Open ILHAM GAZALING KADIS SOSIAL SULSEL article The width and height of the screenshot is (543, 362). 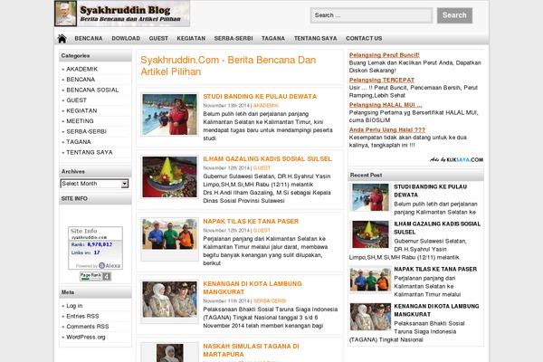coord(267,158)
